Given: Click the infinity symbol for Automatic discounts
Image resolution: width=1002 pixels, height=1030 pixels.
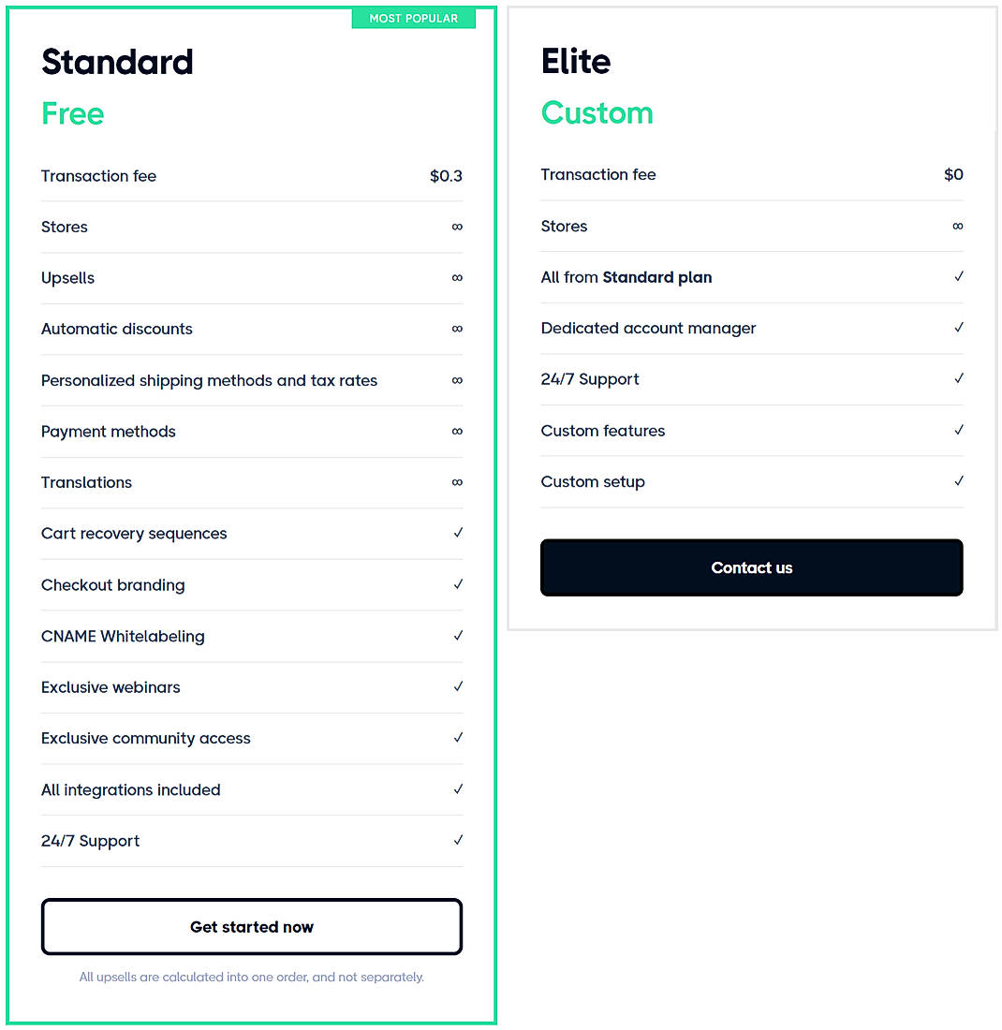Looking at the screenshot, I should point(456,329).
